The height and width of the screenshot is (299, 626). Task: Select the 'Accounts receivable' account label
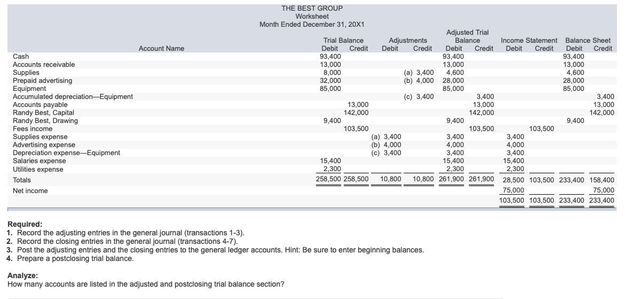(43, 65)
